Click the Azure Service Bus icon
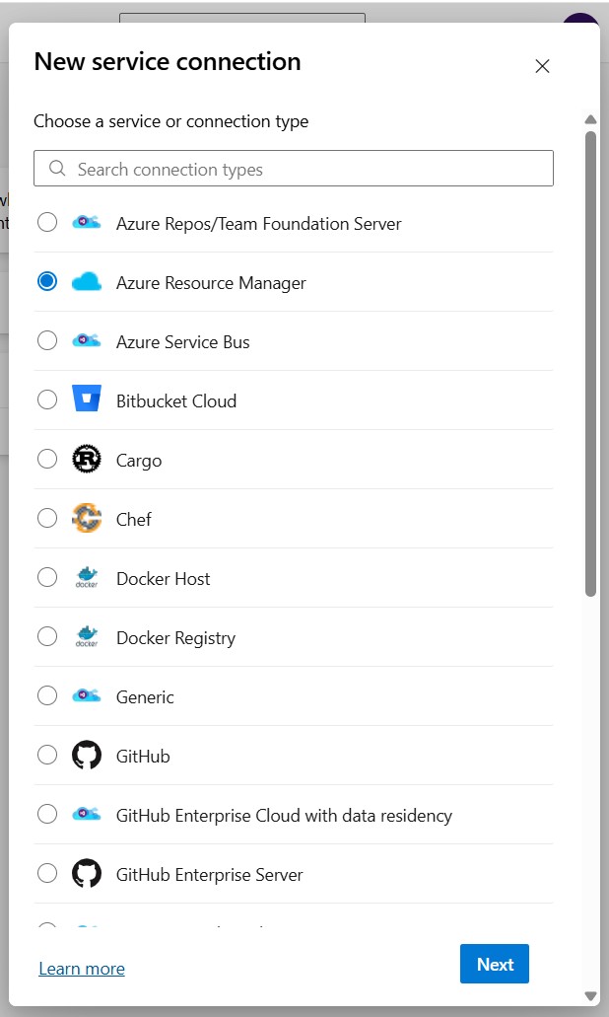Viewport: 609px width, 1017px height. click(88, 340)
